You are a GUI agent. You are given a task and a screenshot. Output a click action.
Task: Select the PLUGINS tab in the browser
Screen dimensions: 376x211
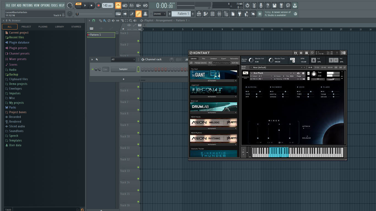click(43, 27)
